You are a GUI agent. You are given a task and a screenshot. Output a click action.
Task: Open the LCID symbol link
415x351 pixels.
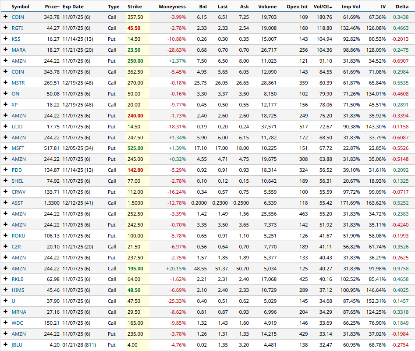(x=17, y=127)
